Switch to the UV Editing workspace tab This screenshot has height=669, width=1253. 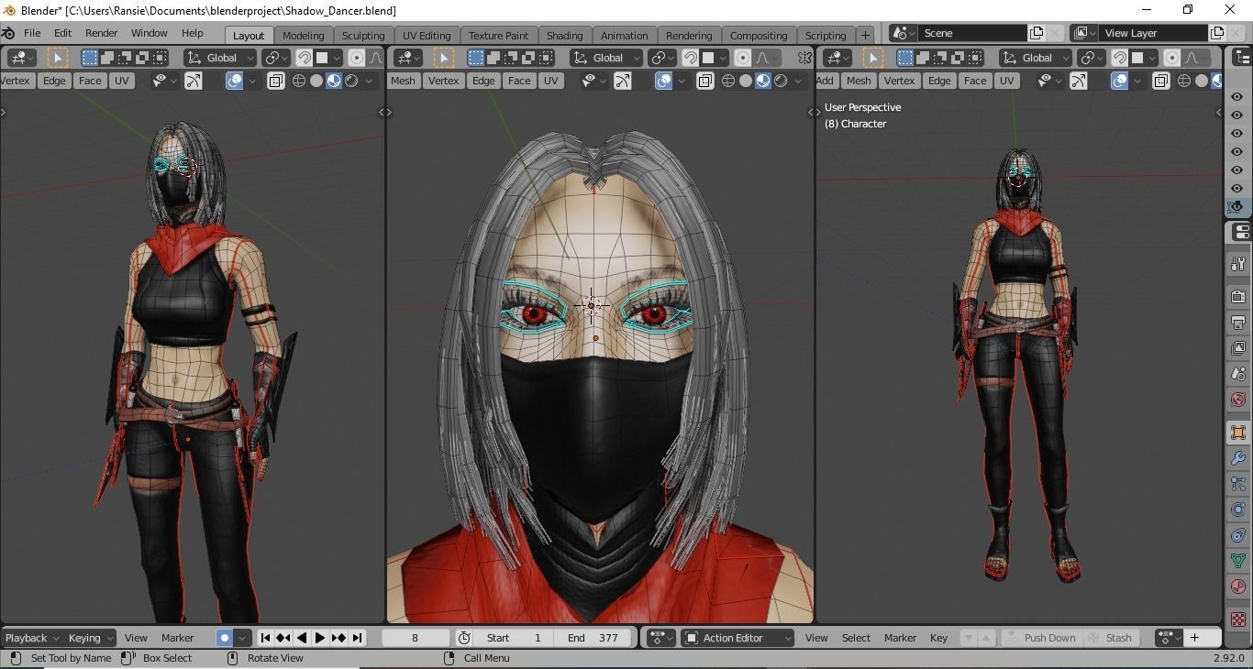427,35
